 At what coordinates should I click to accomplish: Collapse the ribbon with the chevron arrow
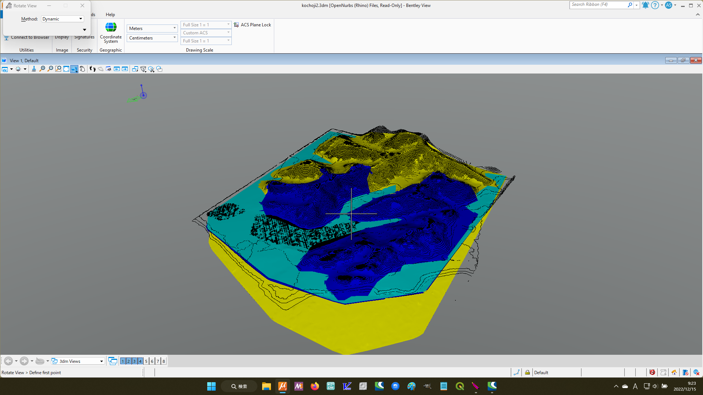698,15
